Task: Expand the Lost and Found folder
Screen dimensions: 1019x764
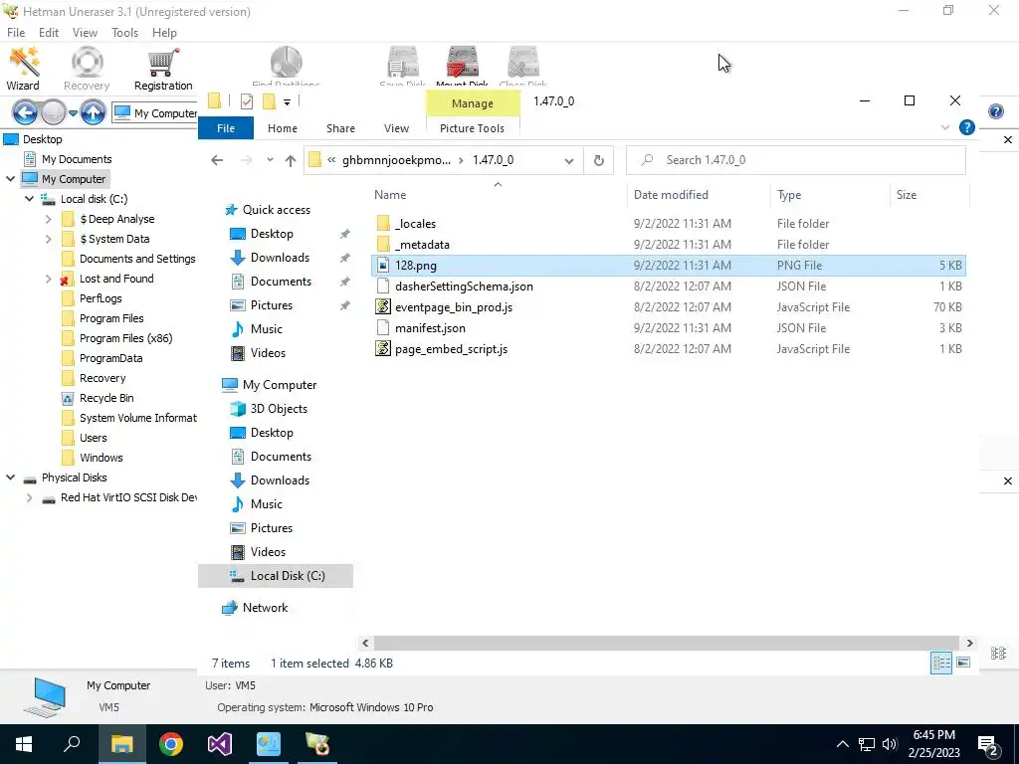Action: 48,279
